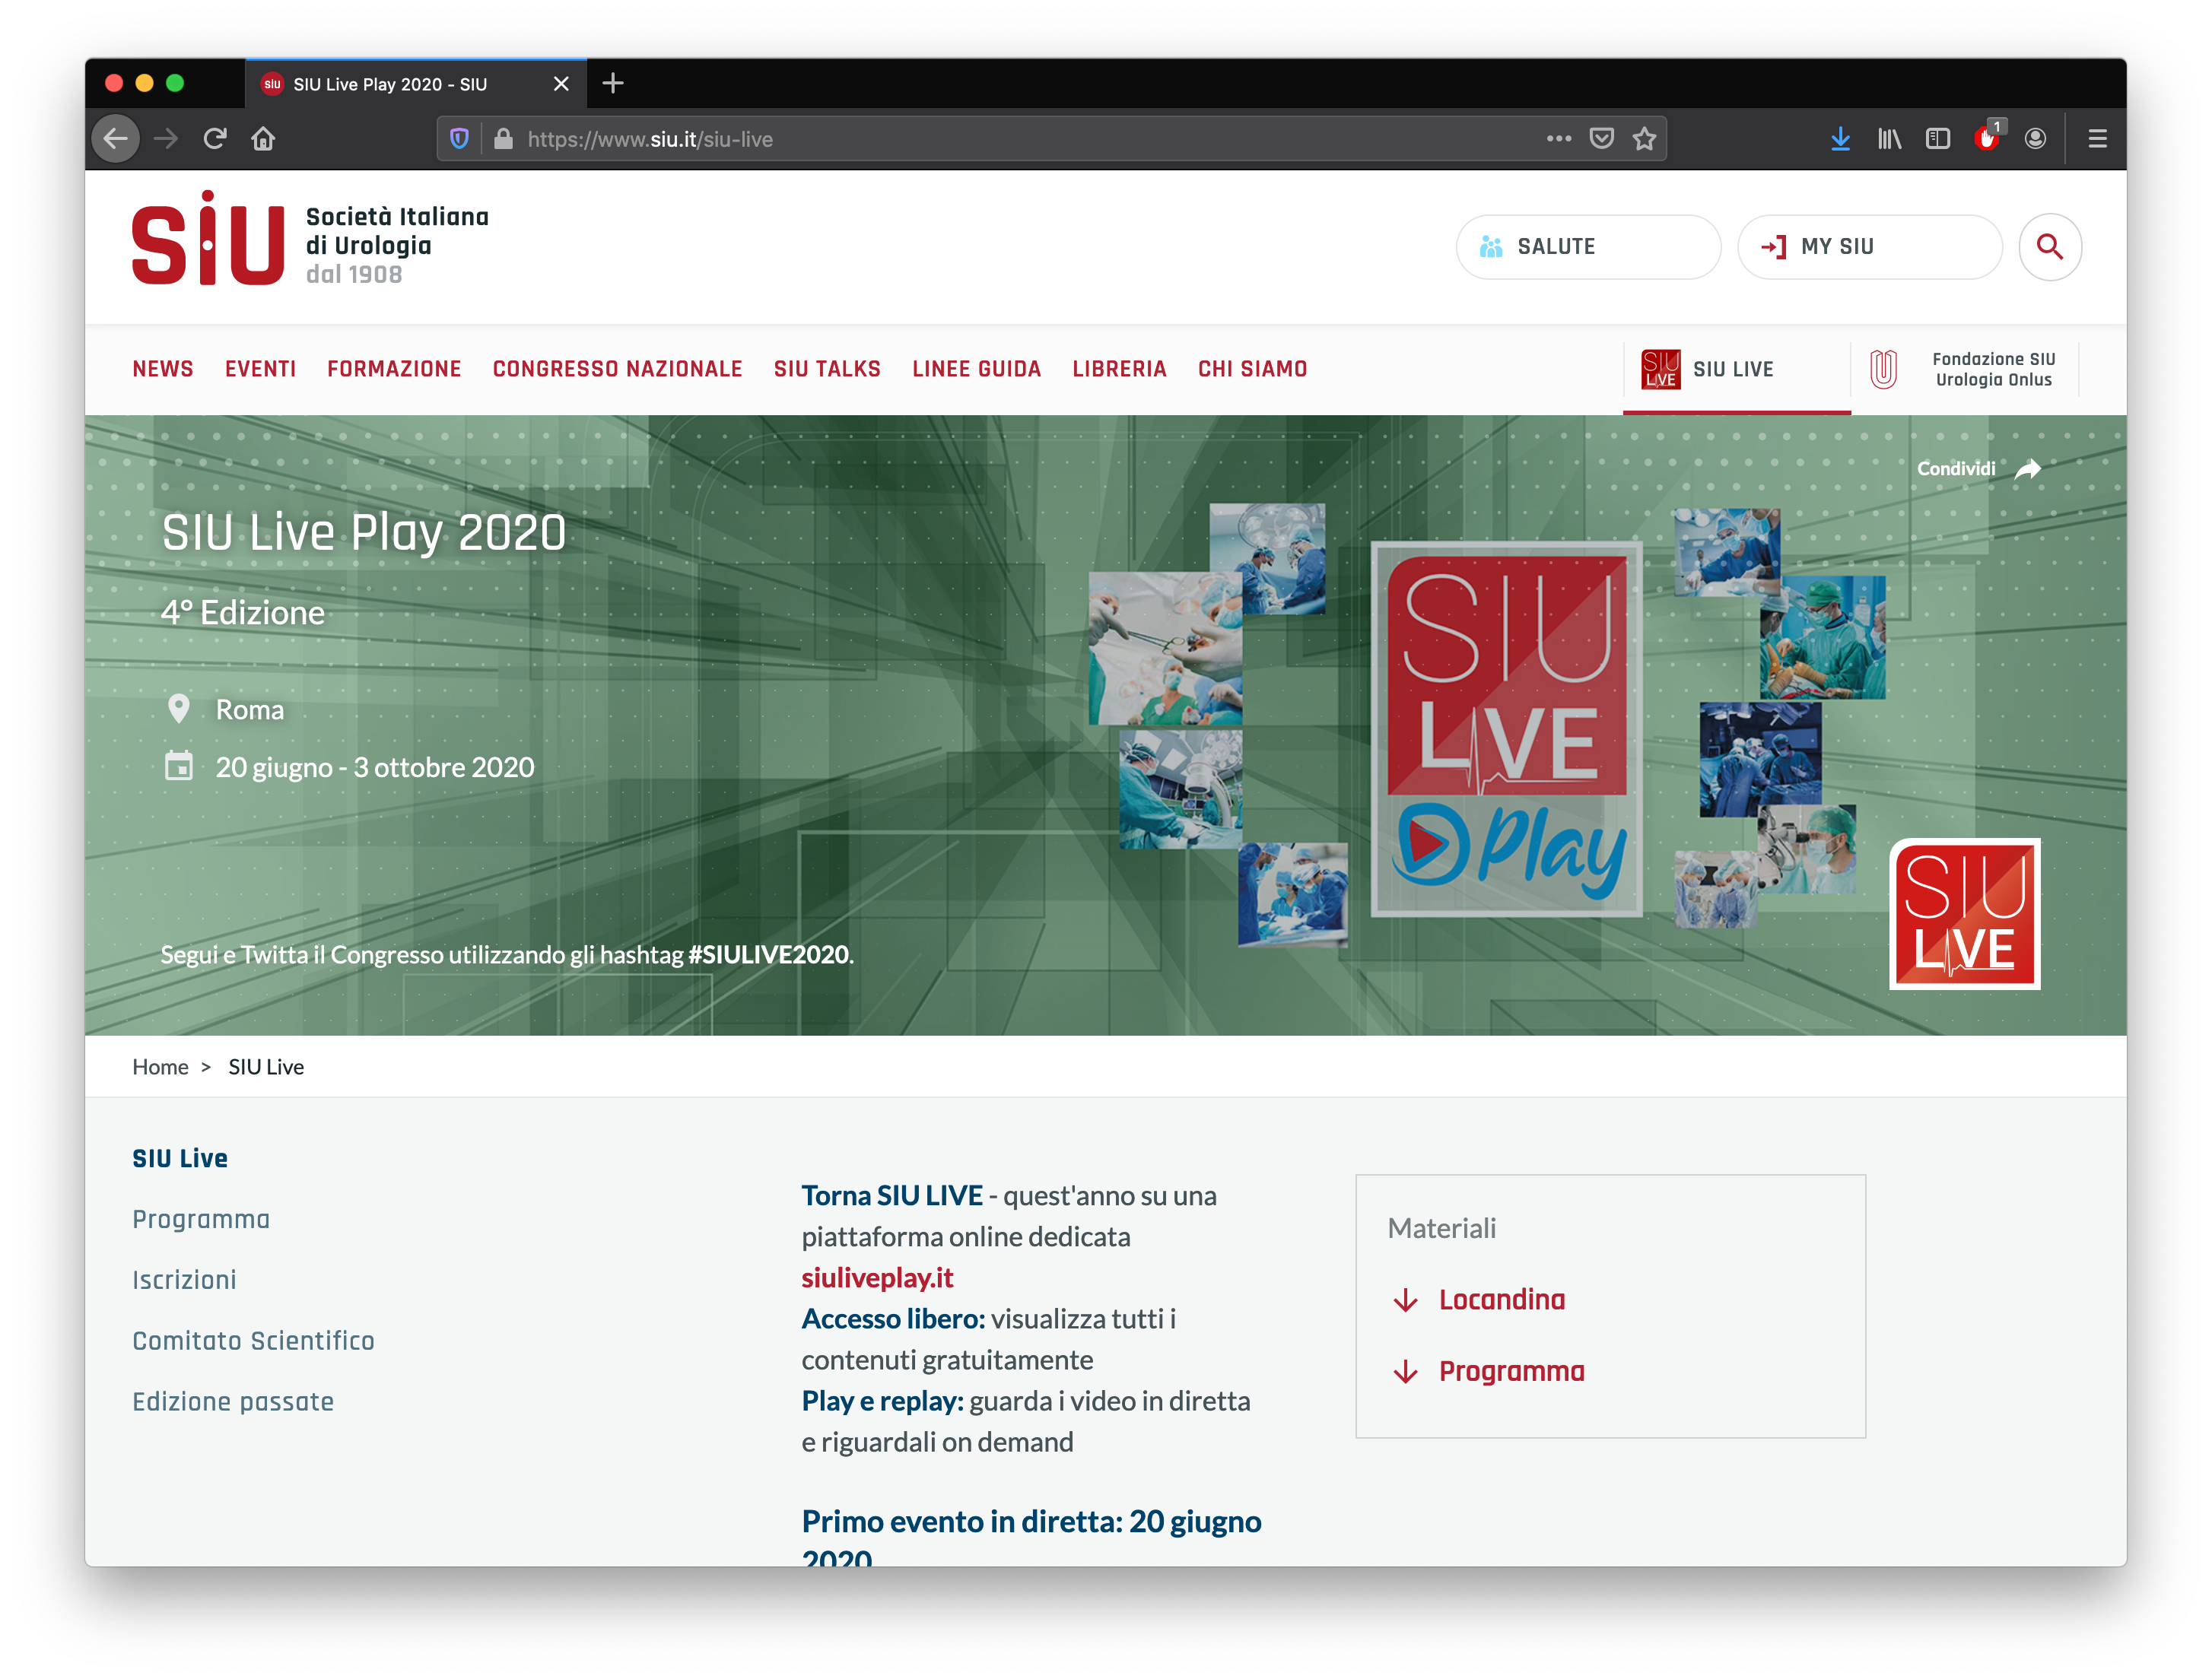Open a new browser tab with plus
2212x1679 pixels.
point(613,84)
